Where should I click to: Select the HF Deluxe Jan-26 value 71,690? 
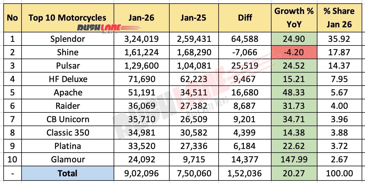click(141, 79)
